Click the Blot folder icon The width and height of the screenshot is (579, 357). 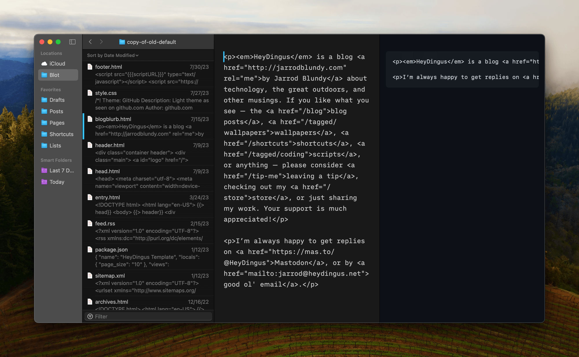44,75
